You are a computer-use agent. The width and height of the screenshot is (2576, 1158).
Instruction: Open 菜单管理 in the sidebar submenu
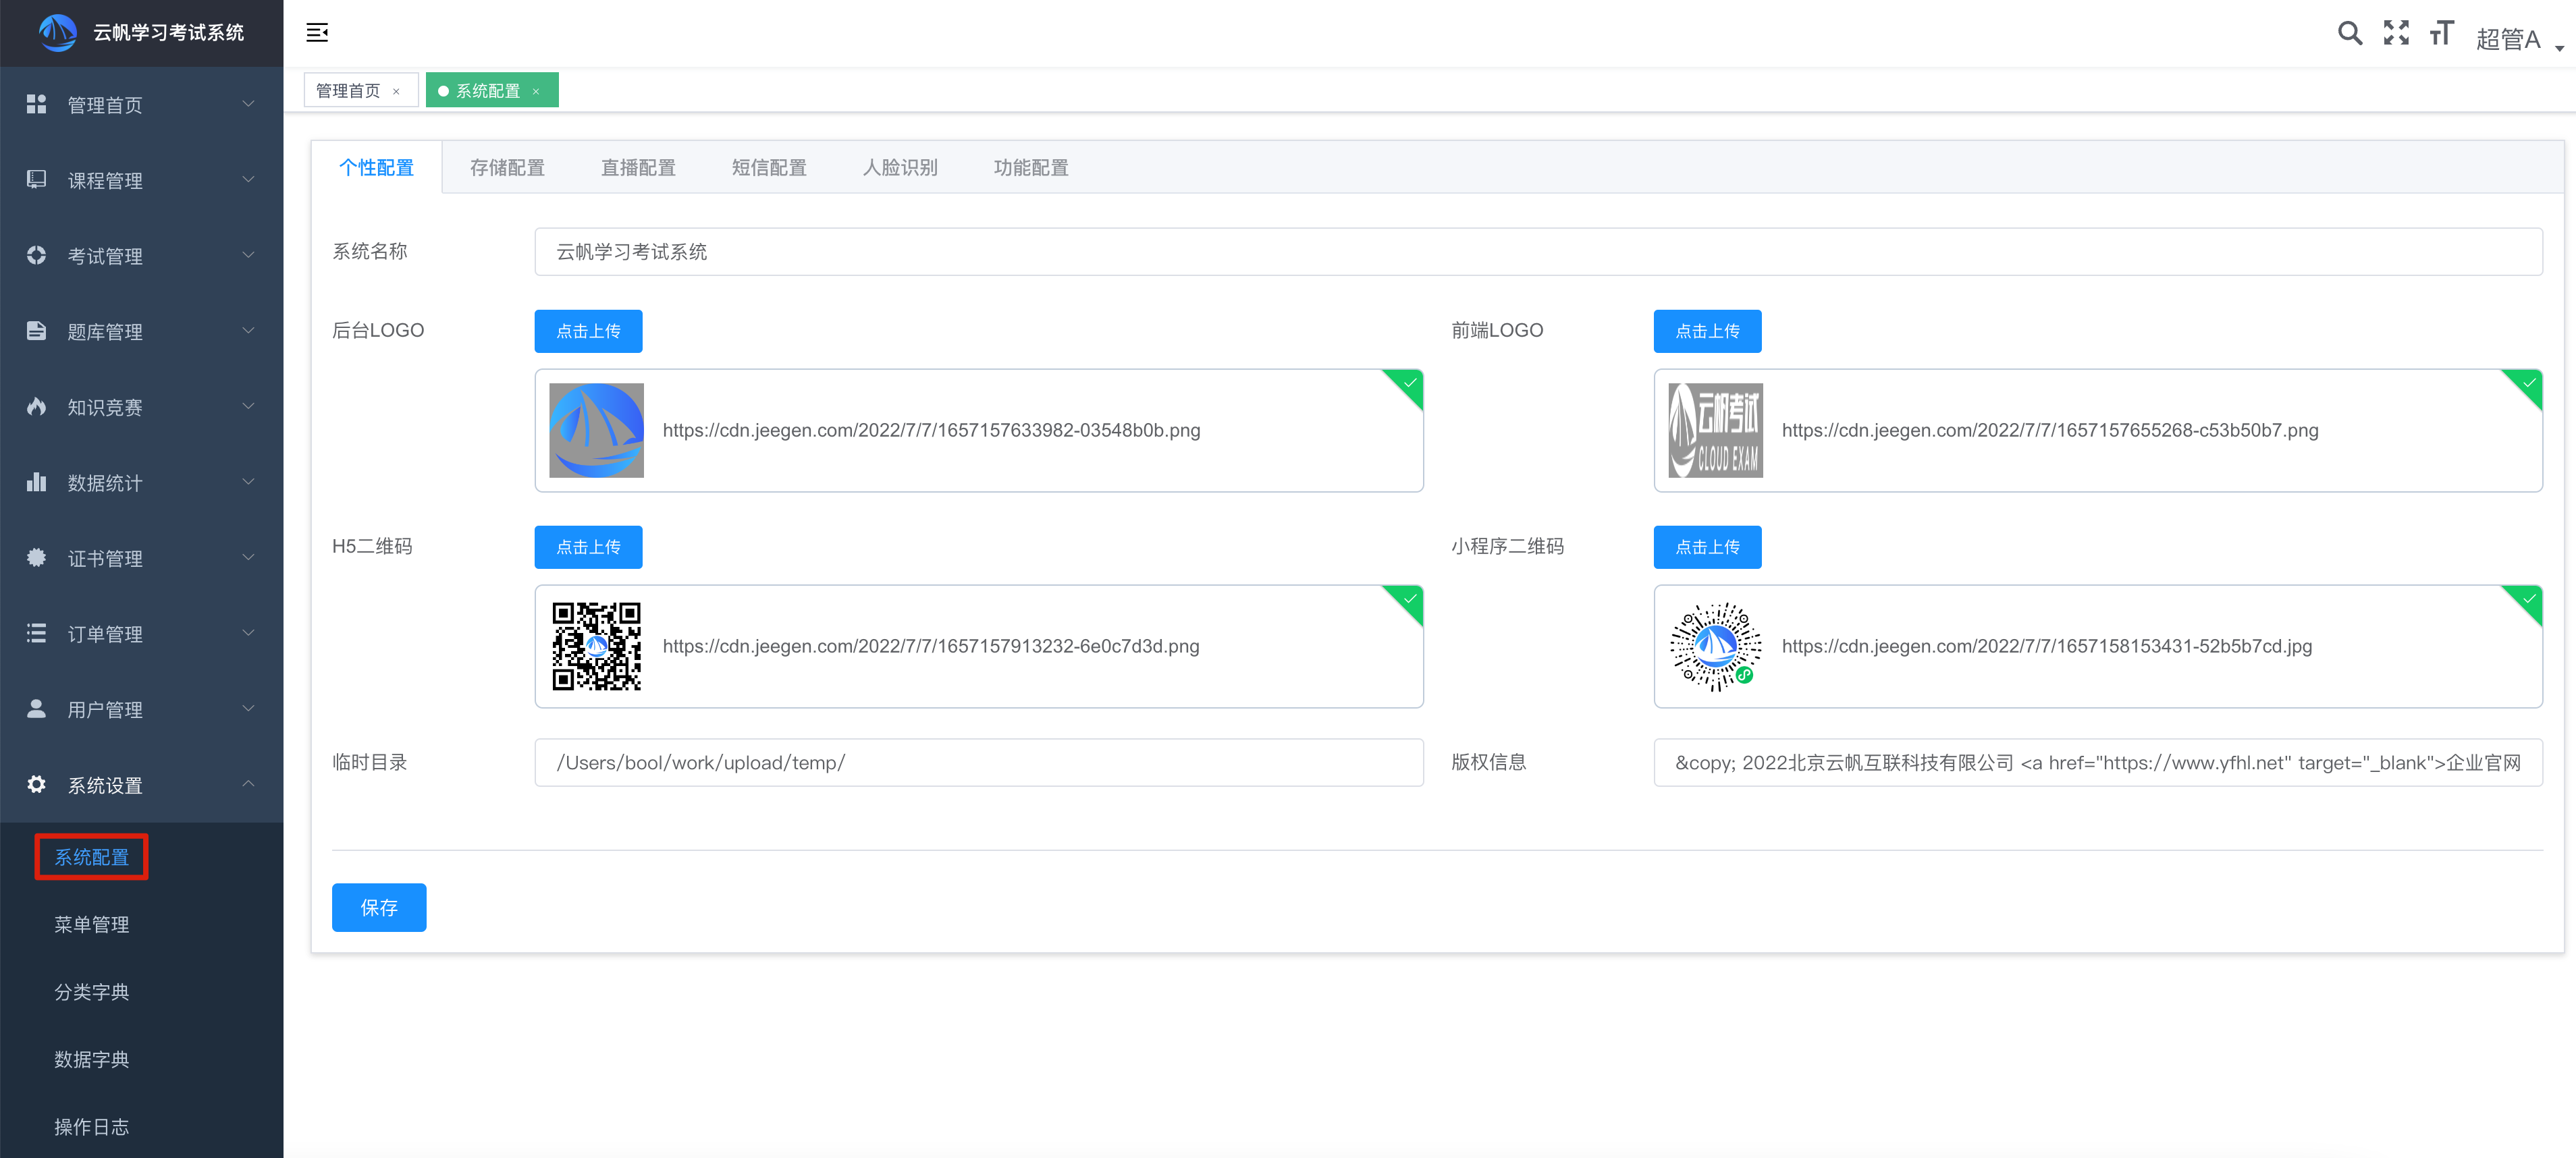point(91,924)
